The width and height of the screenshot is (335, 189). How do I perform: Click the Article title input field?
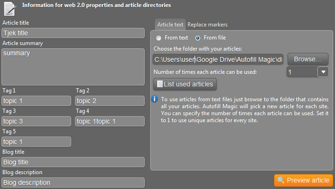point(73,33)
